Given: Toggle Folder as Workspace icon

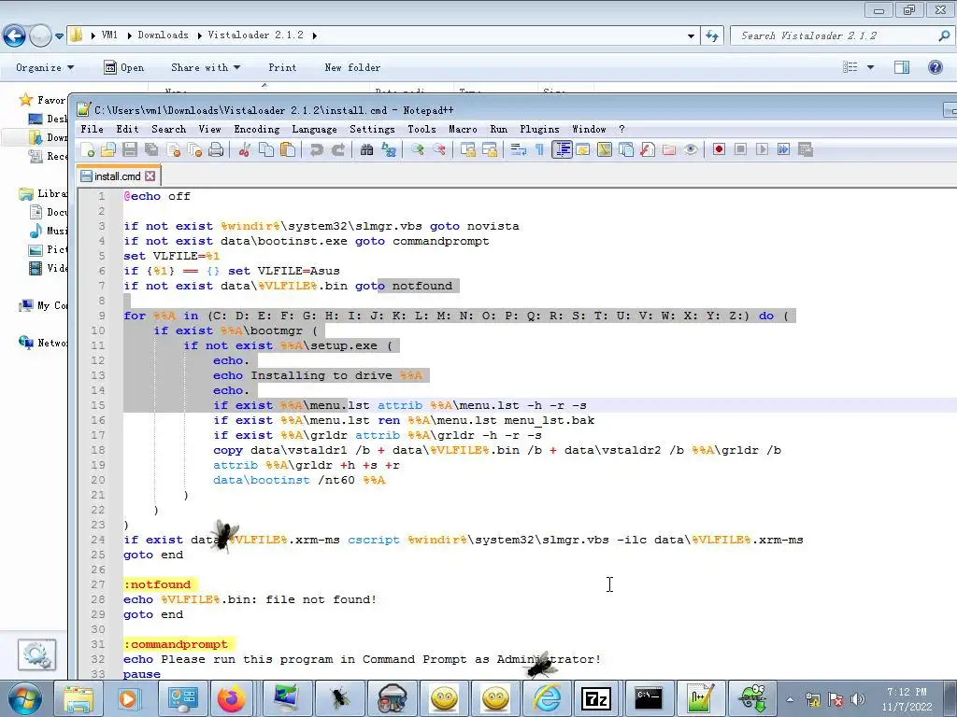Looking at the screenshot, I should pos(669,149).
